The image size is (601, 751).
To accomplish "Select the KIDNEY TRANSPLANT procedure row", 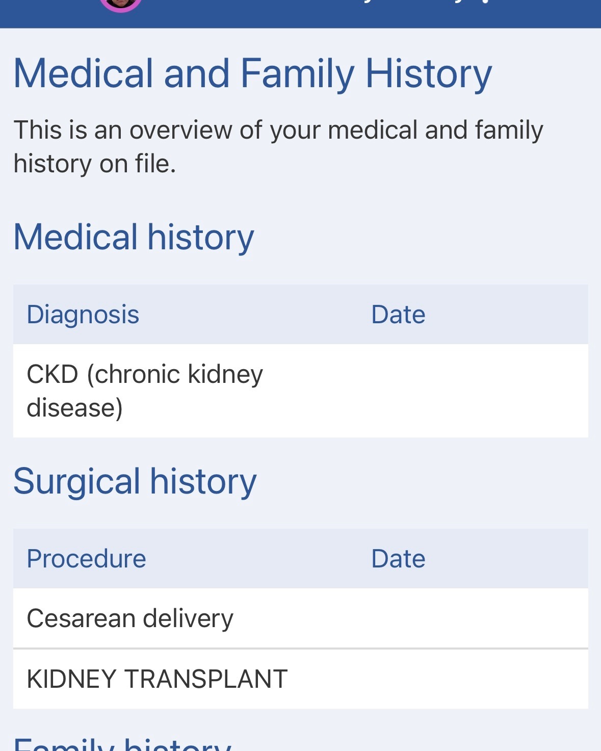I will [x=157, y=679].
